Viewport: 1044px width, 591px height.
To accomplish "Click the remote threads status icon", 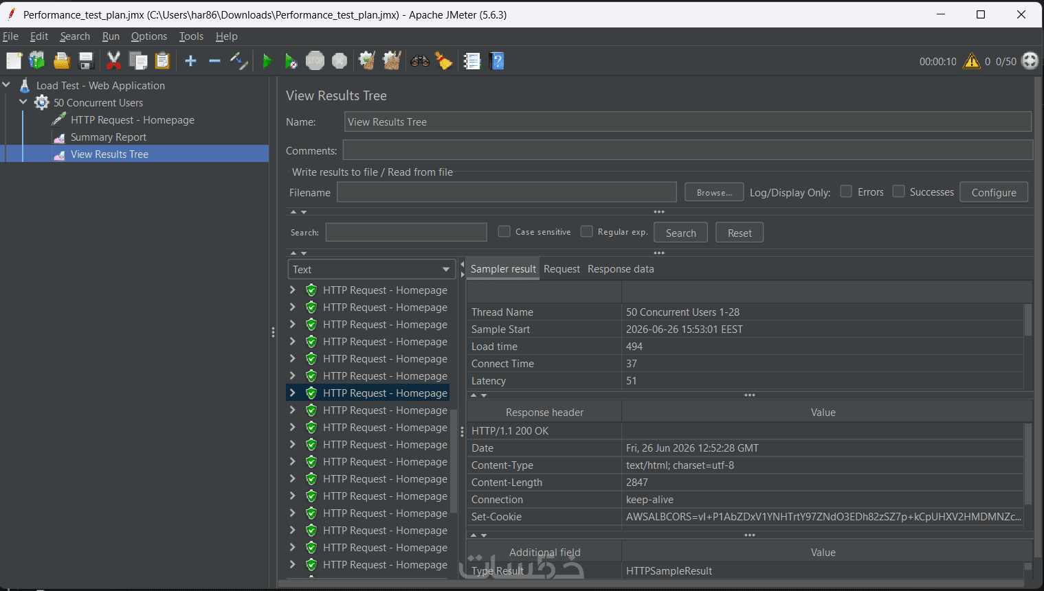I will pos(1030,61).
